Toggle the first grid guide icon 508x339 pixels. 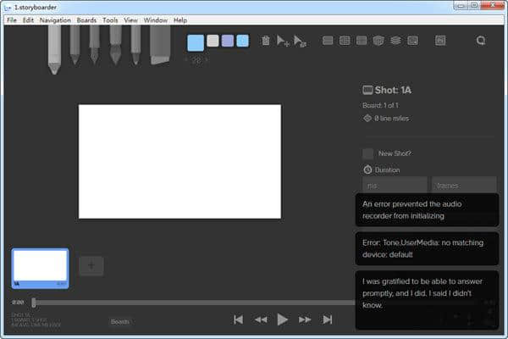coord(328,40)
